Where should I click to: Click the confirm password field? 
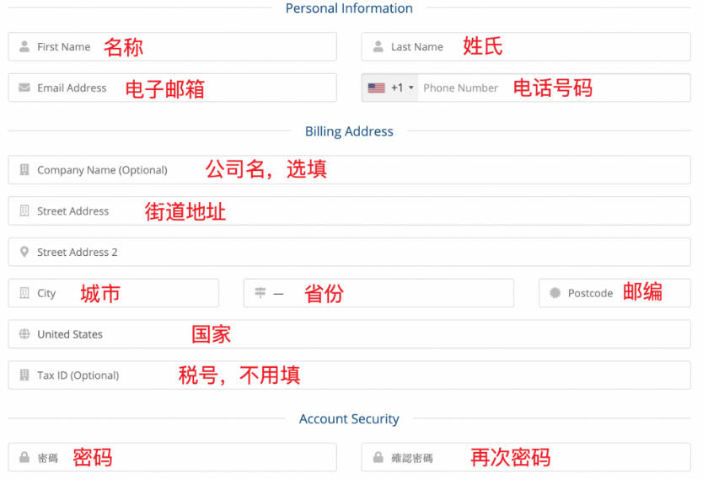tap(526, 457)
